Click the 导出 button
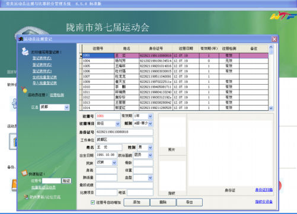 189,202
